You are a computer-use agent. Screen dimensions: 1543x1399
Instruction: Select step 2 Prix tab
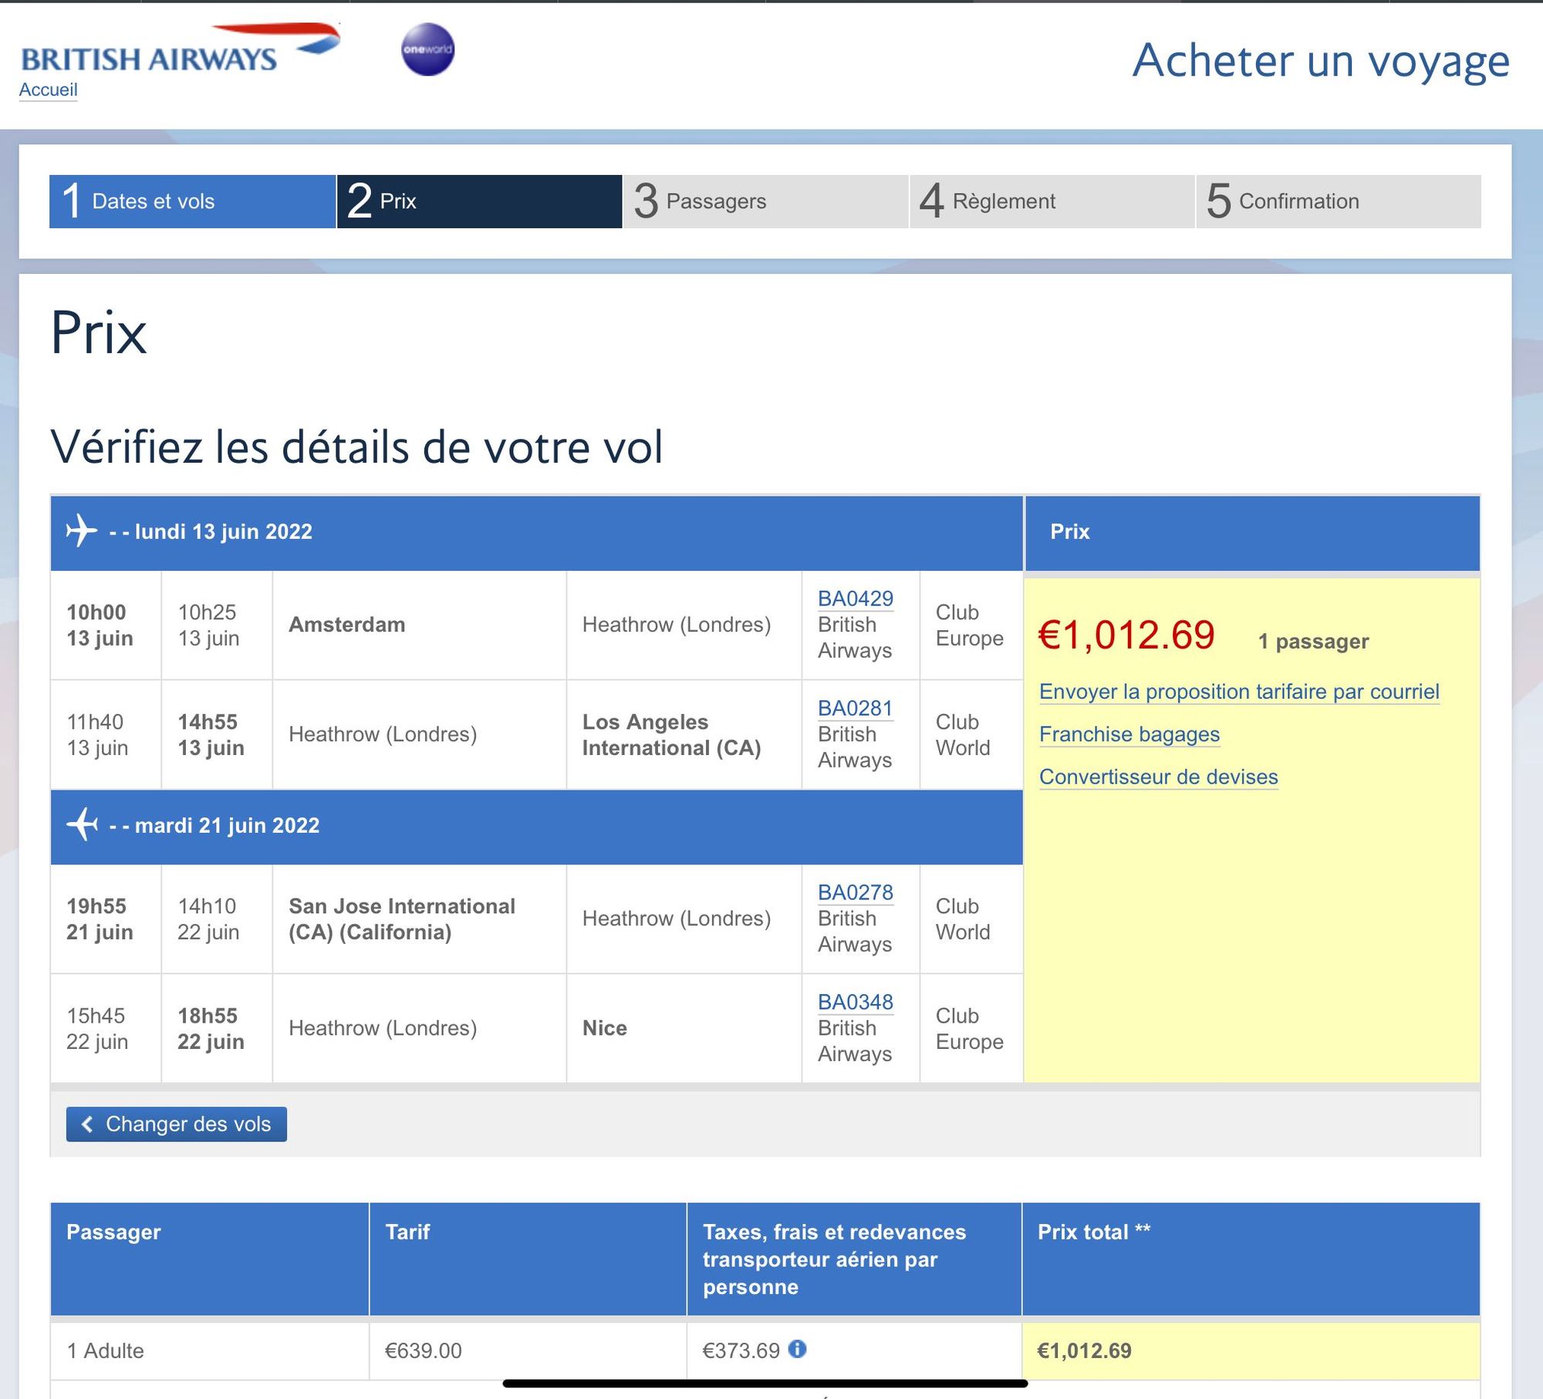[x=479, y=201]
